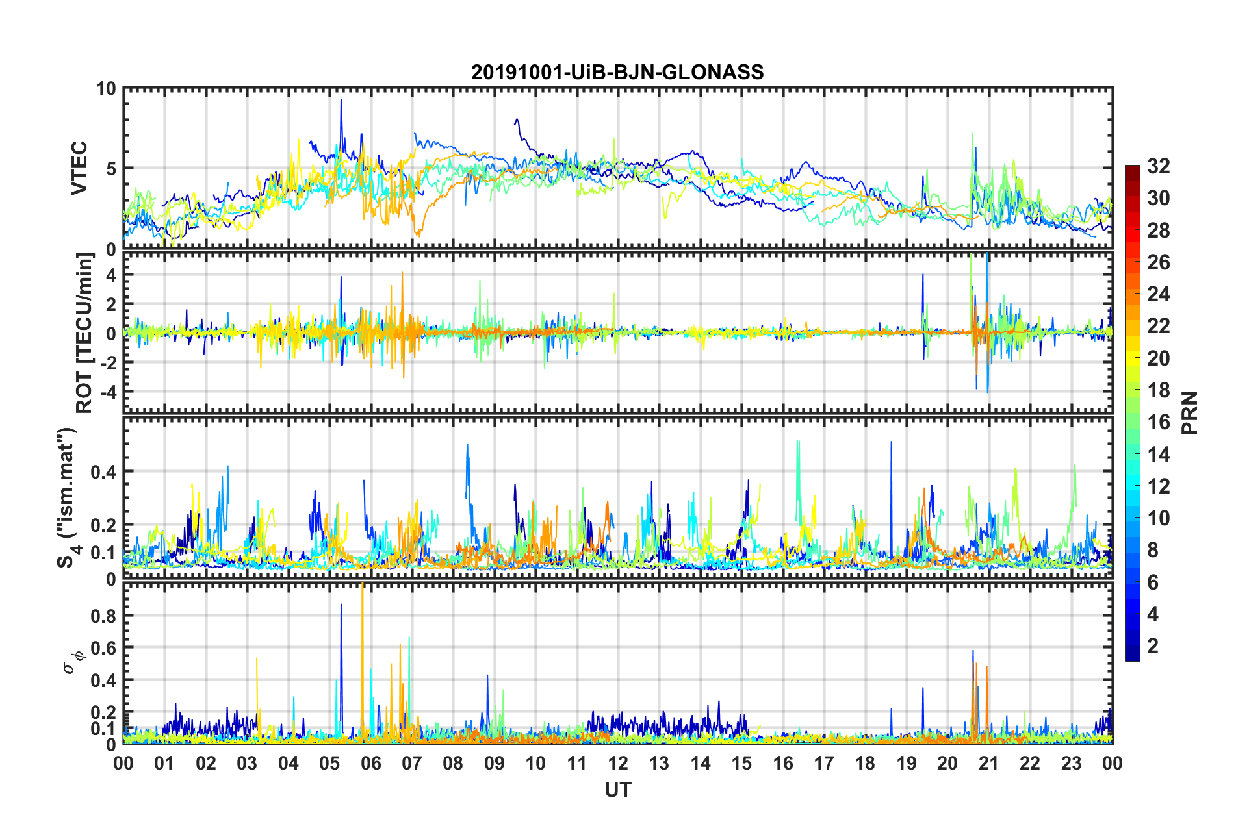Click x-axis tick label 02
Screen dimensions: 1236x826
click(x=206, y=763)
